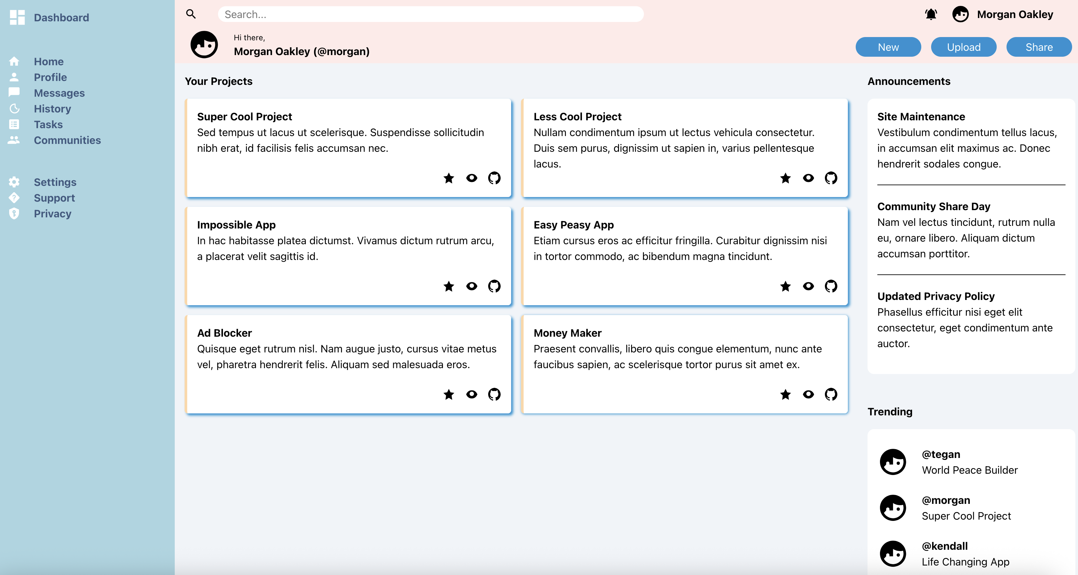Toggle watch eye on Easy Peasy App
1078x575 pixels.
(x=808, y=286)
